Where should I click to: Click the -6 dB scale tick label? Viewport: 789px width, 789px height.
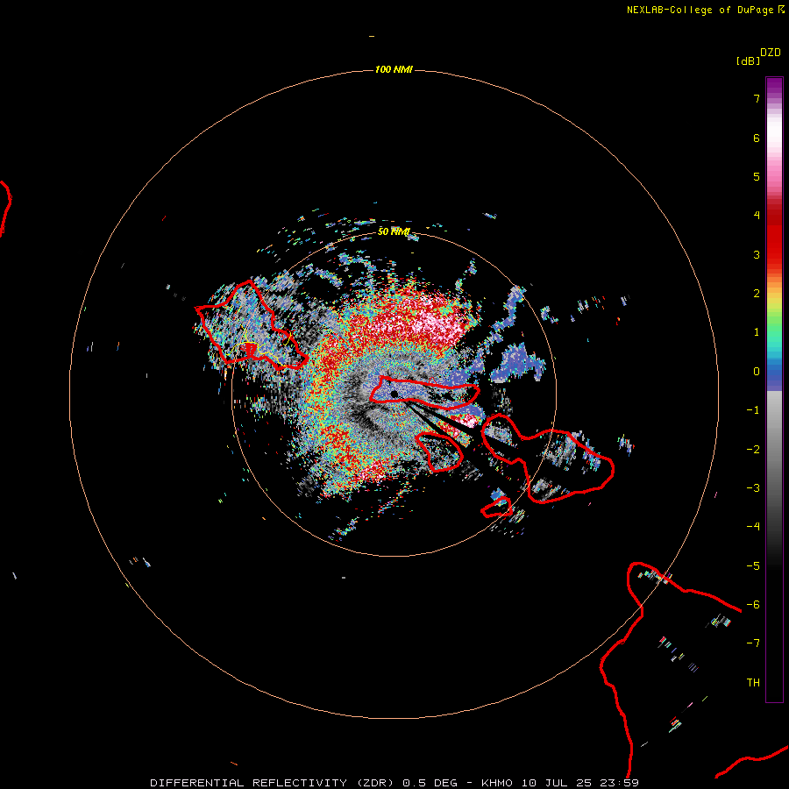coord(753,605)
